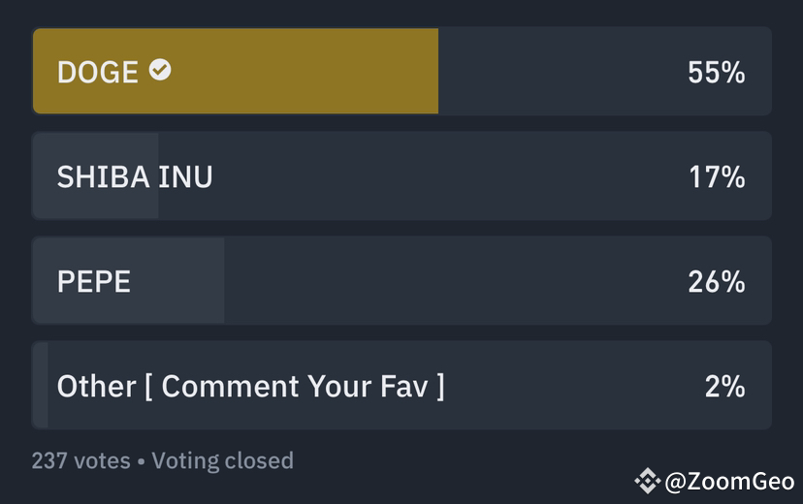Click the 17% result for SHIBA INU
Viewport: 803px width, 504px height.
pyautogui.click(x=717, y=177)
